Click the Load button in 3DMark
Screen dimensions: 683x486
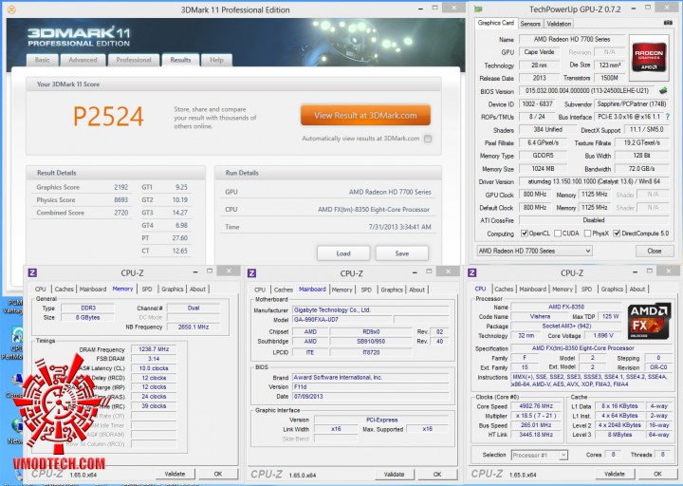[343, 253]
